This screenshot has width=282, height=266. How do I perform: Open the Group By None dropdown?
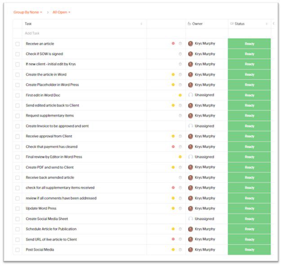coord(28,12)
